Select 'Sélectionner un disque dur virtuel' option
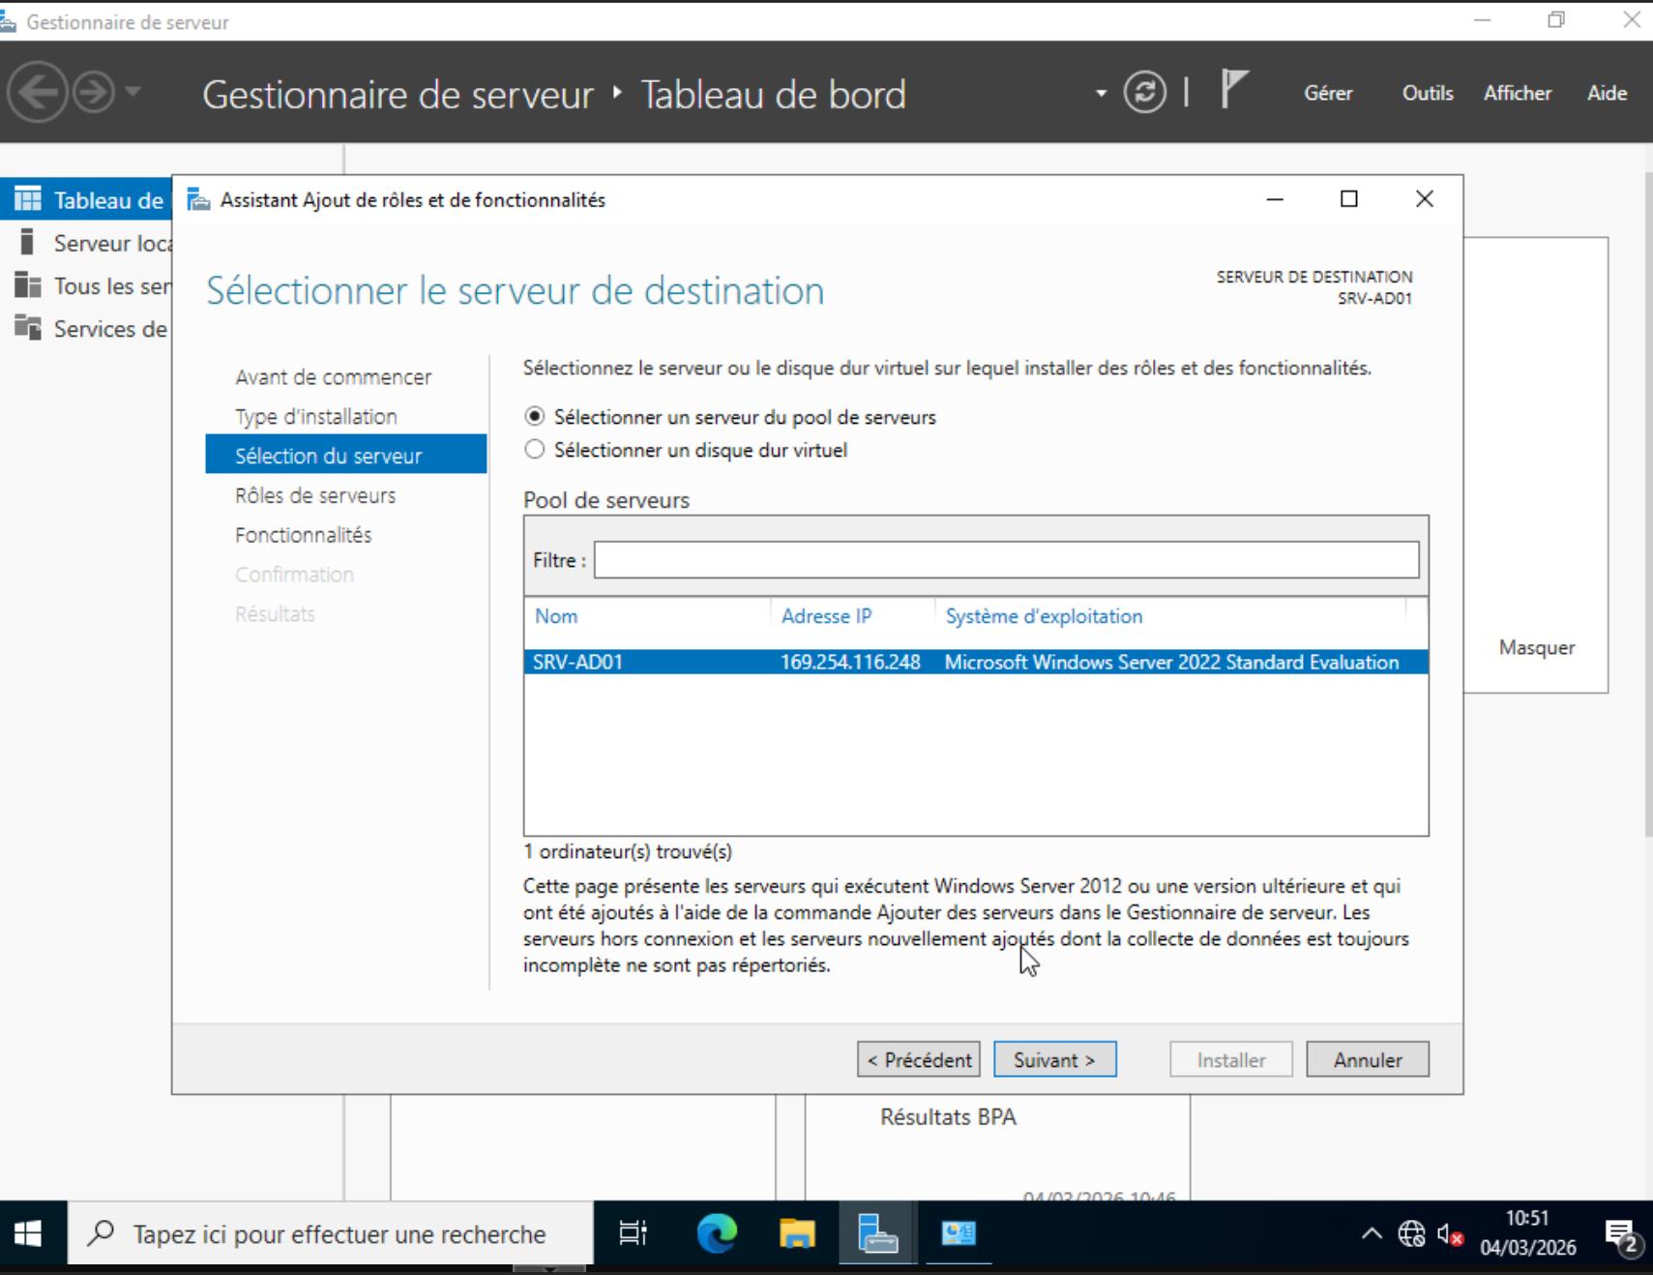 tap(535, 450)
